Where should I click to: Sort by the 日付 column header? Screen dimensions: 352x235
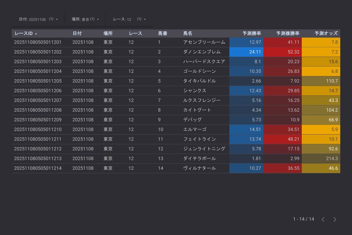[x=77, y=33]
